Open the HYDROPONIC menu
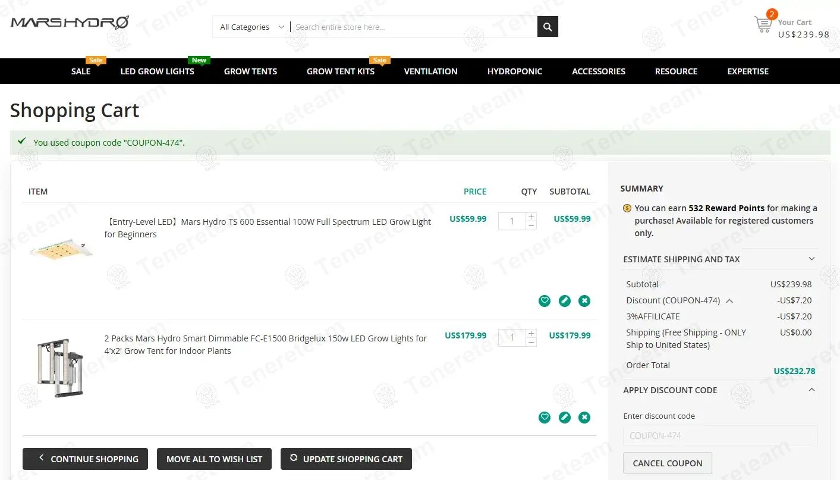 pyautogui.click(x=515, y=71)
